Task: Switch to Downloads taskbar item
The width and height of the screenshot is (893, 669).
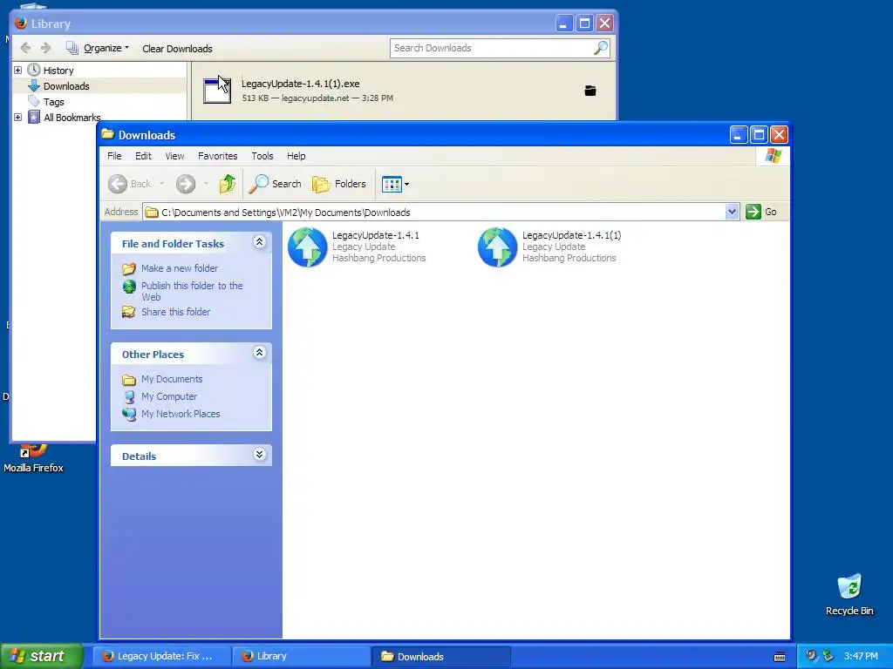Action: [440, 657]
